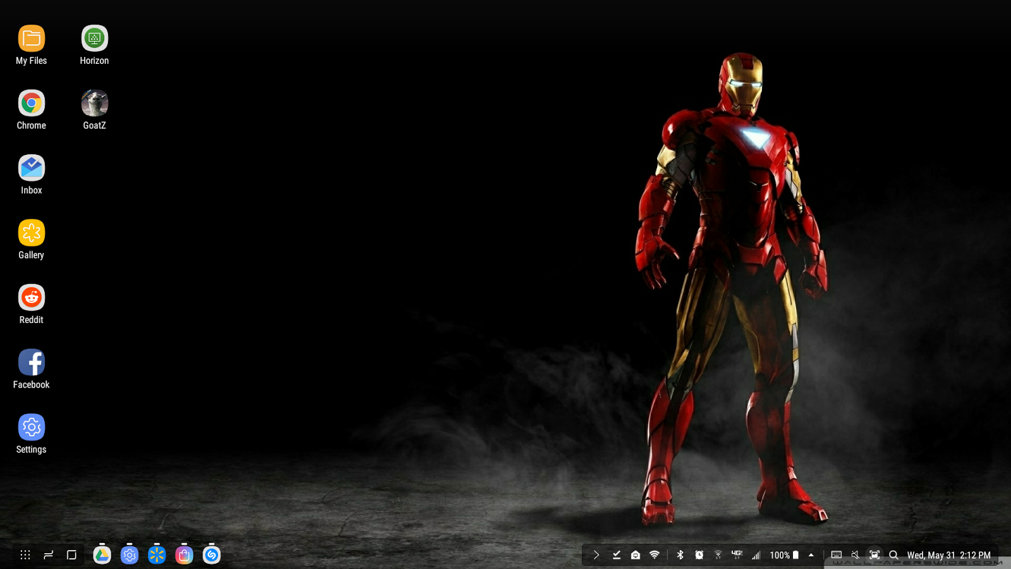The image size is (1011, 569).
Task: Open Galaxy Apps store in taskbar
Action: (x=184, y=555)
